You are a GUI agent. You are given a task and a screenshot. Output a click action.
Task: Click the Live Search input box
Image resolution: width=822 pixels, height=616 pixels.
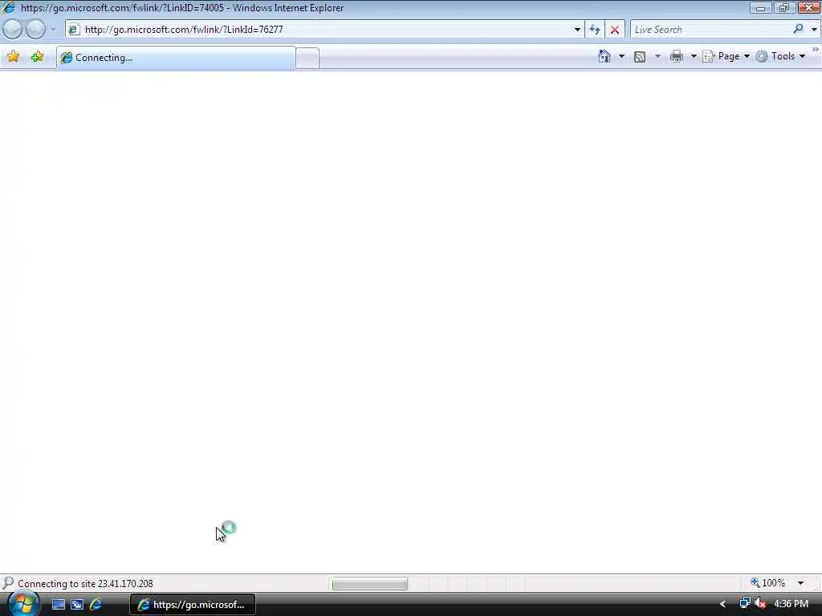tap(711, 30)
